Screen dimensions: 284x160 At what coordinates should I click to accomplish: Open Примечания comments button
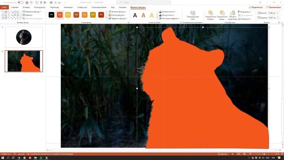(273, 8)
